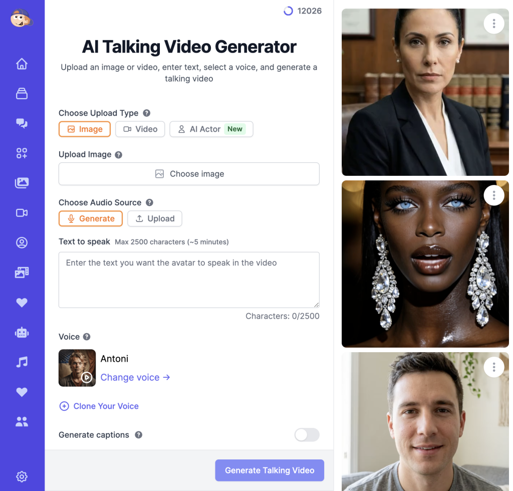Toggle the Generate captions switch
The image size is (513, 491).
(x=307, y=435)
